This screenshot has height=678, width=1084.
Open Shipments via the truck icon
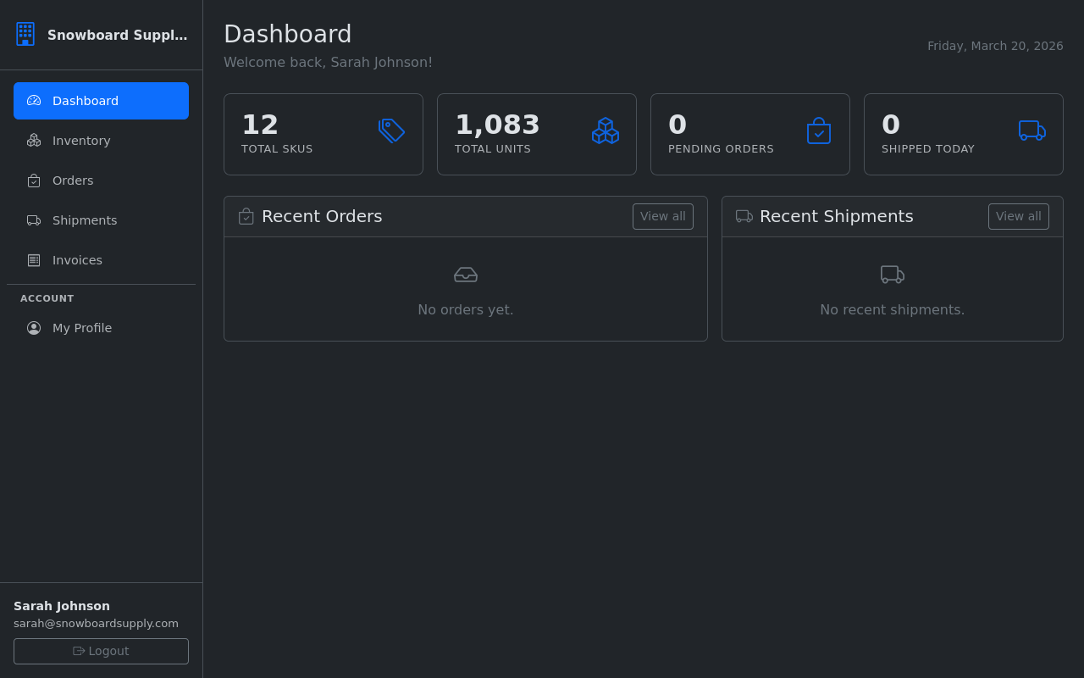[33, 220]
